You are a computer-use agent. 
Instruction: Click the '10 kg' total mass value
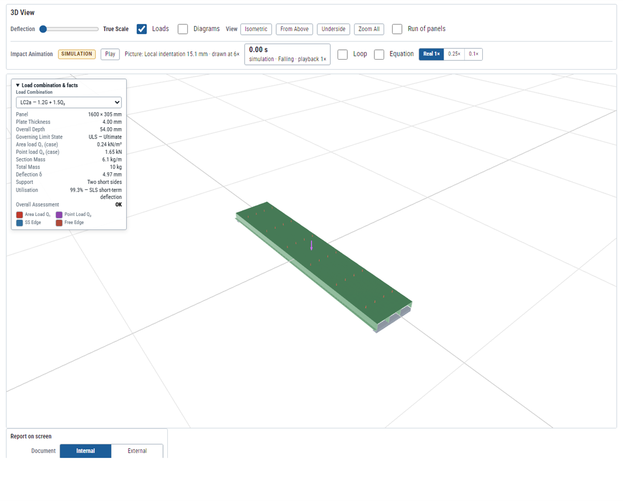pyautogui.click(x=116, y=167)
